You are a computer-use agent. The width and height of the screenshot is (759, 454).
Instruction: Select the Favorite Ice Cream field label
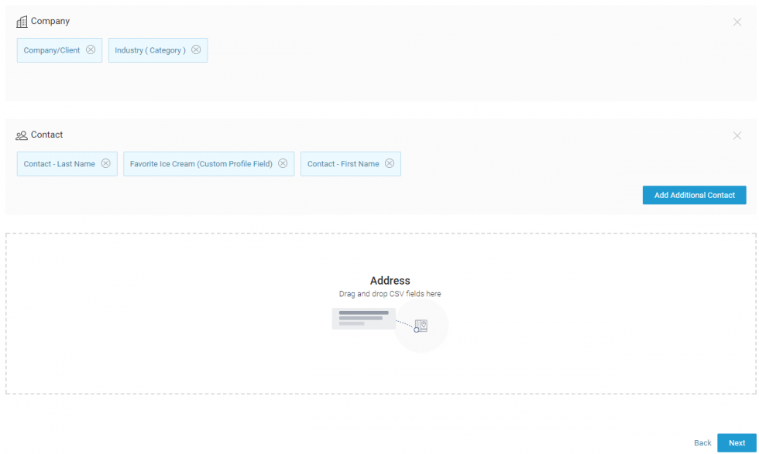(x=201, y=164)
